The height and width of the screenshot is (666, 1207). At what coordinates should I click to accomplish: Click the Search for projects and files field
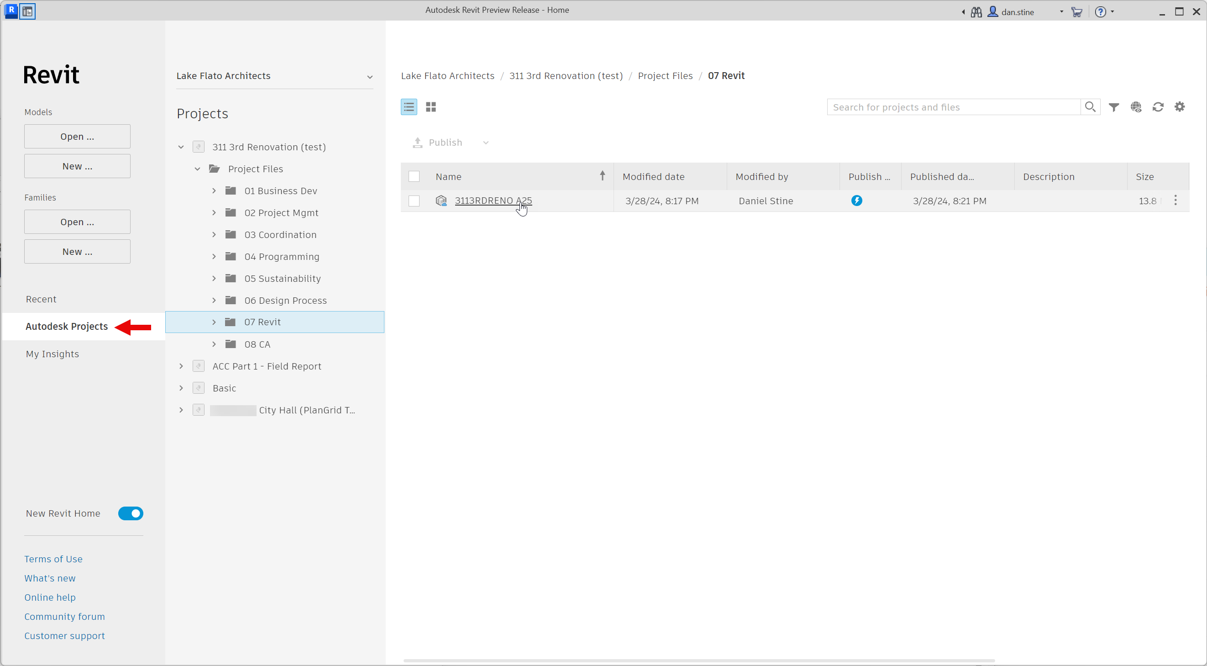pos(954,107)
